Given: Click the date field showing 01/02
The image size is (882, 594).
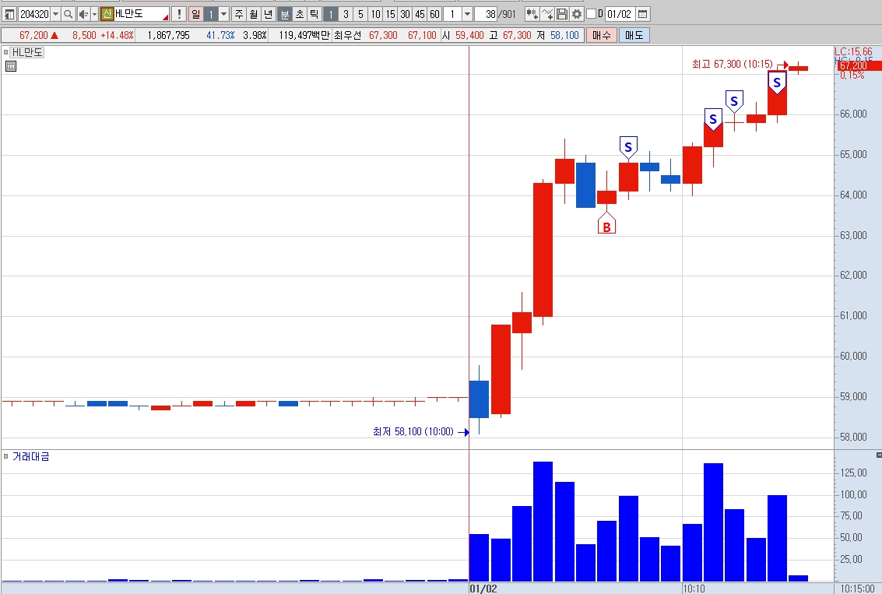Looking at the screenshot, I should coord(620,14).
